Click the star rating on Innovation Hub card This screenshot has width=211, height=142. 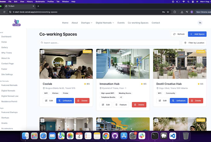(x=143, y=84)
